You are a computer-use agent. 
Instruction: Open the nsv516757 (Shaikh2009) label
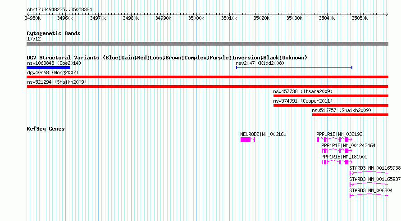pyautogui.click(x=342, y=110)
